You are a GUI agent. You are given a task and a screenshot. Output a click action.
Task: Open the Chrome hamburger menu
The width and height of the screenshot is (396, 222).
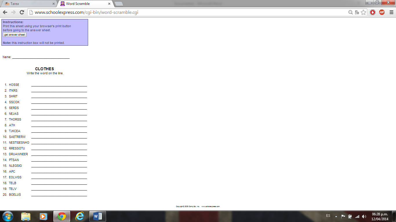(x=391, y=12)
